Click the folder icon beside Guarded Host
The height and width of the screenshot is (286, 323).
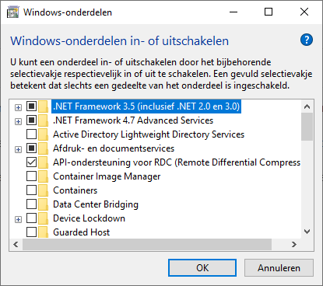[x=43, y=232]
